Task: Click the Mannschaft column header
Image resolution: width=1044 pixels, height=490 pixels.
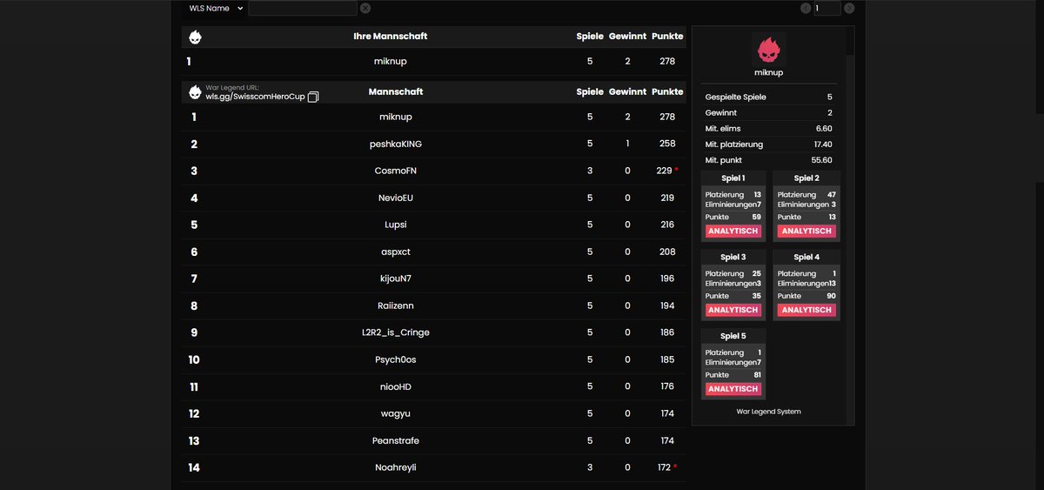Action: 396,91
